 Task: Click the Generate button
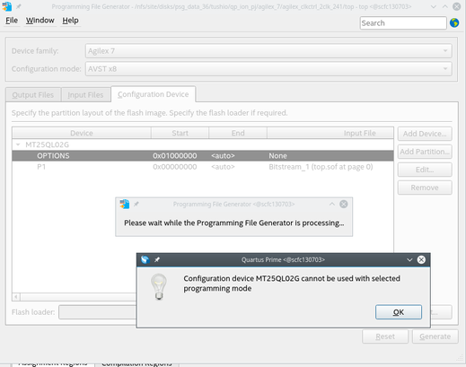(435, 336)
